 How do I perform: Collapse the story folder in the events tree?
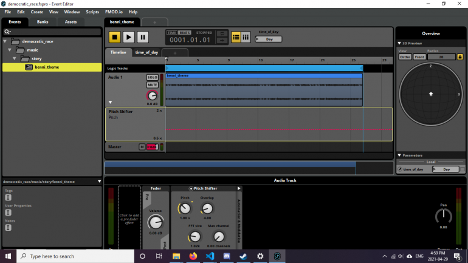point(15,59)
